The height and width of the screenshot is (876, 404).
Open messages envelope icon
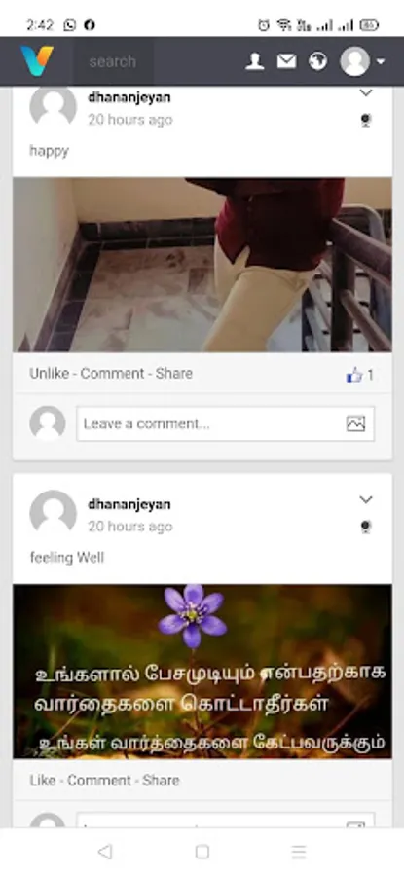tap(286, 61)
